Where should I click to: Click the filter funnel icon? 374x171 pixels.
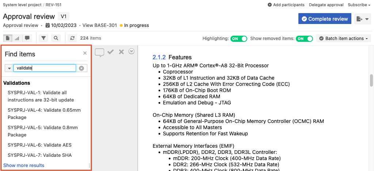[43, 38]
